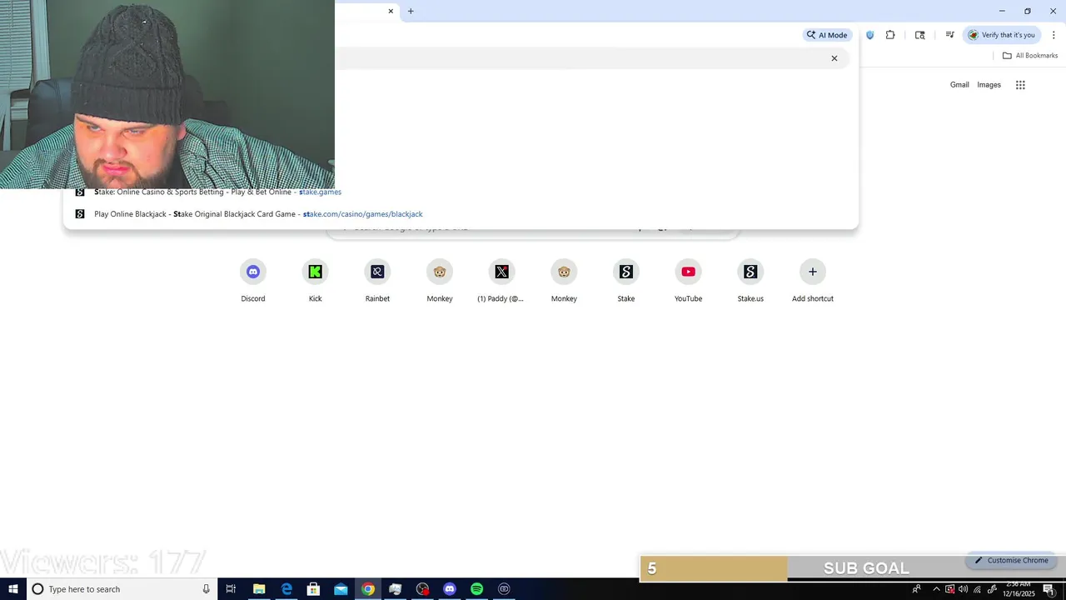Screen dimensions: 1066x600
Task: Expand the hidden system tray icons
Action: pos(936,589)
